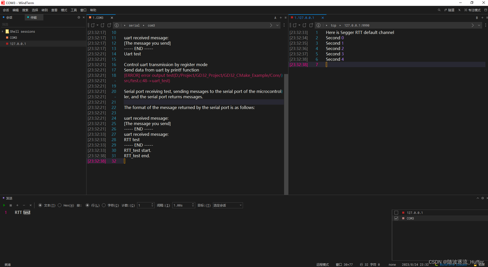Viewport: 488px width, 267px height.
Task: Select 127.0.0.1 in the session list
Action: 18,44
